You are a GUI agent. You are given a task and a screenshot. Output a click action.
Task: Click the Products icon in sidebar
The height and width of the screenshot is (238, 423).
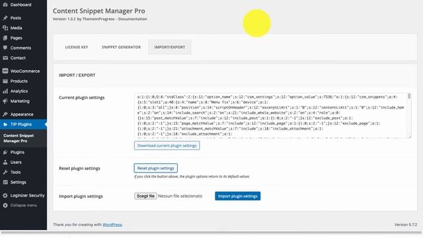(5, 81)
